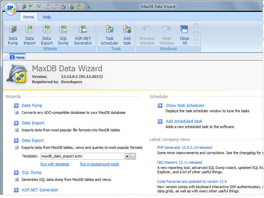Click Add task icon in quick access toolbar
Screen dimensions: 264x198
click(x=71, y=7)
